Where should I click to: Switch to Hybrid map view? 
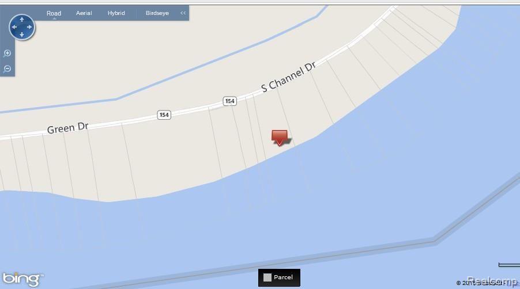pos(116,13)
